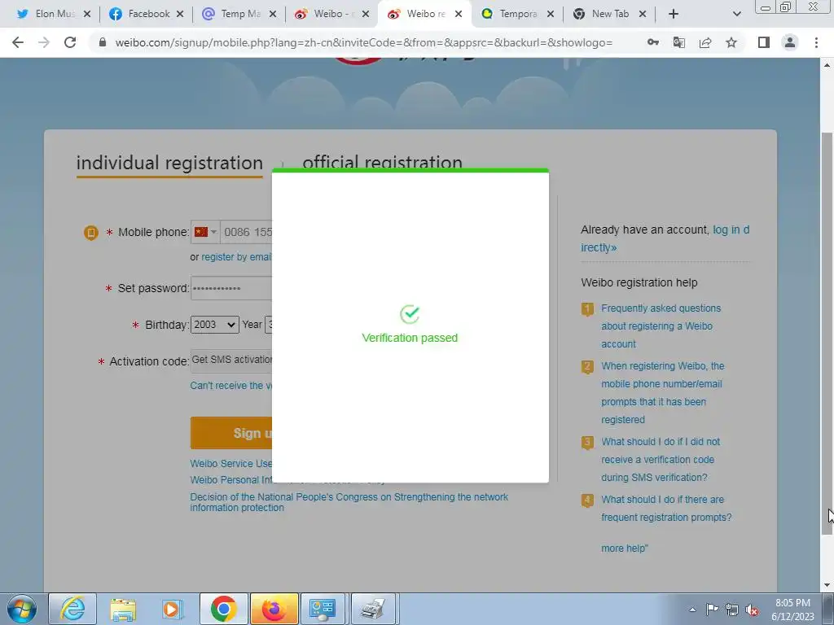
Task: Share this page from the address bar
Action: 705,42
